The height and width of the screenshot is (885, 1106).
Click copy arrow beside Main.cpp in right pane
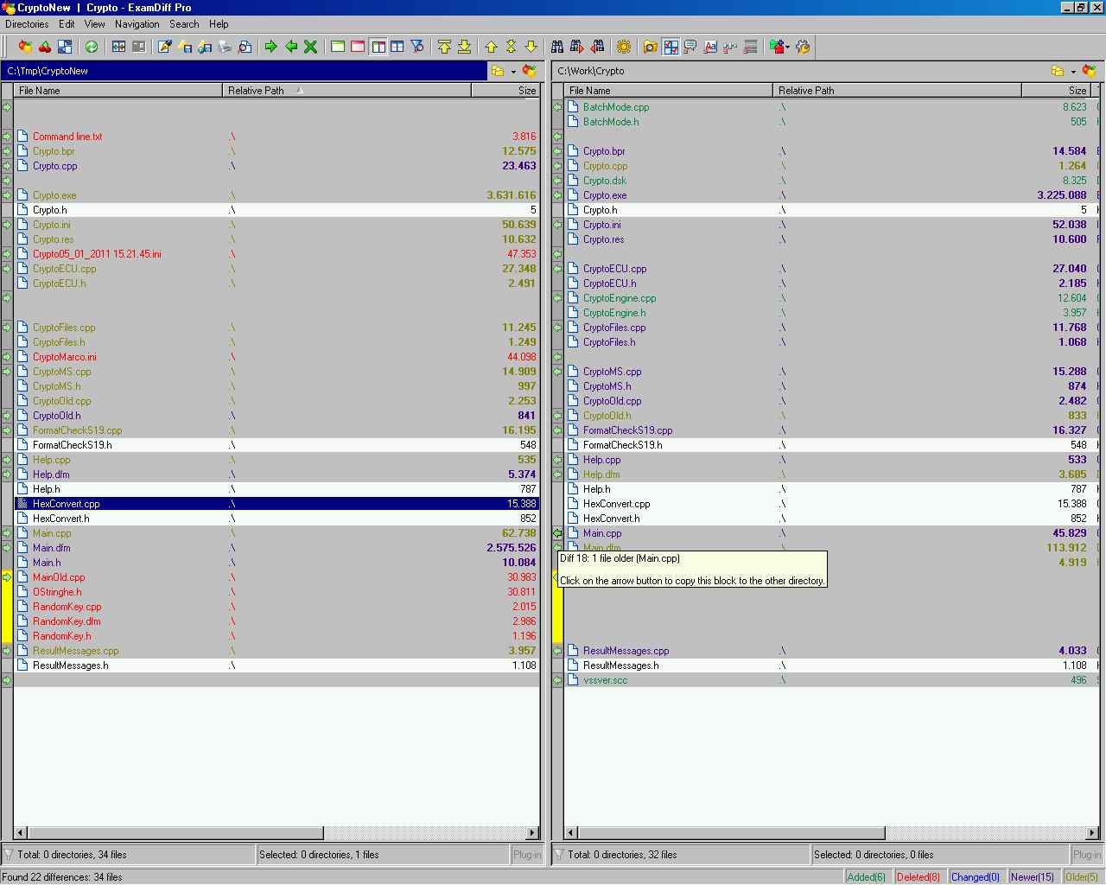click(557, 533)
